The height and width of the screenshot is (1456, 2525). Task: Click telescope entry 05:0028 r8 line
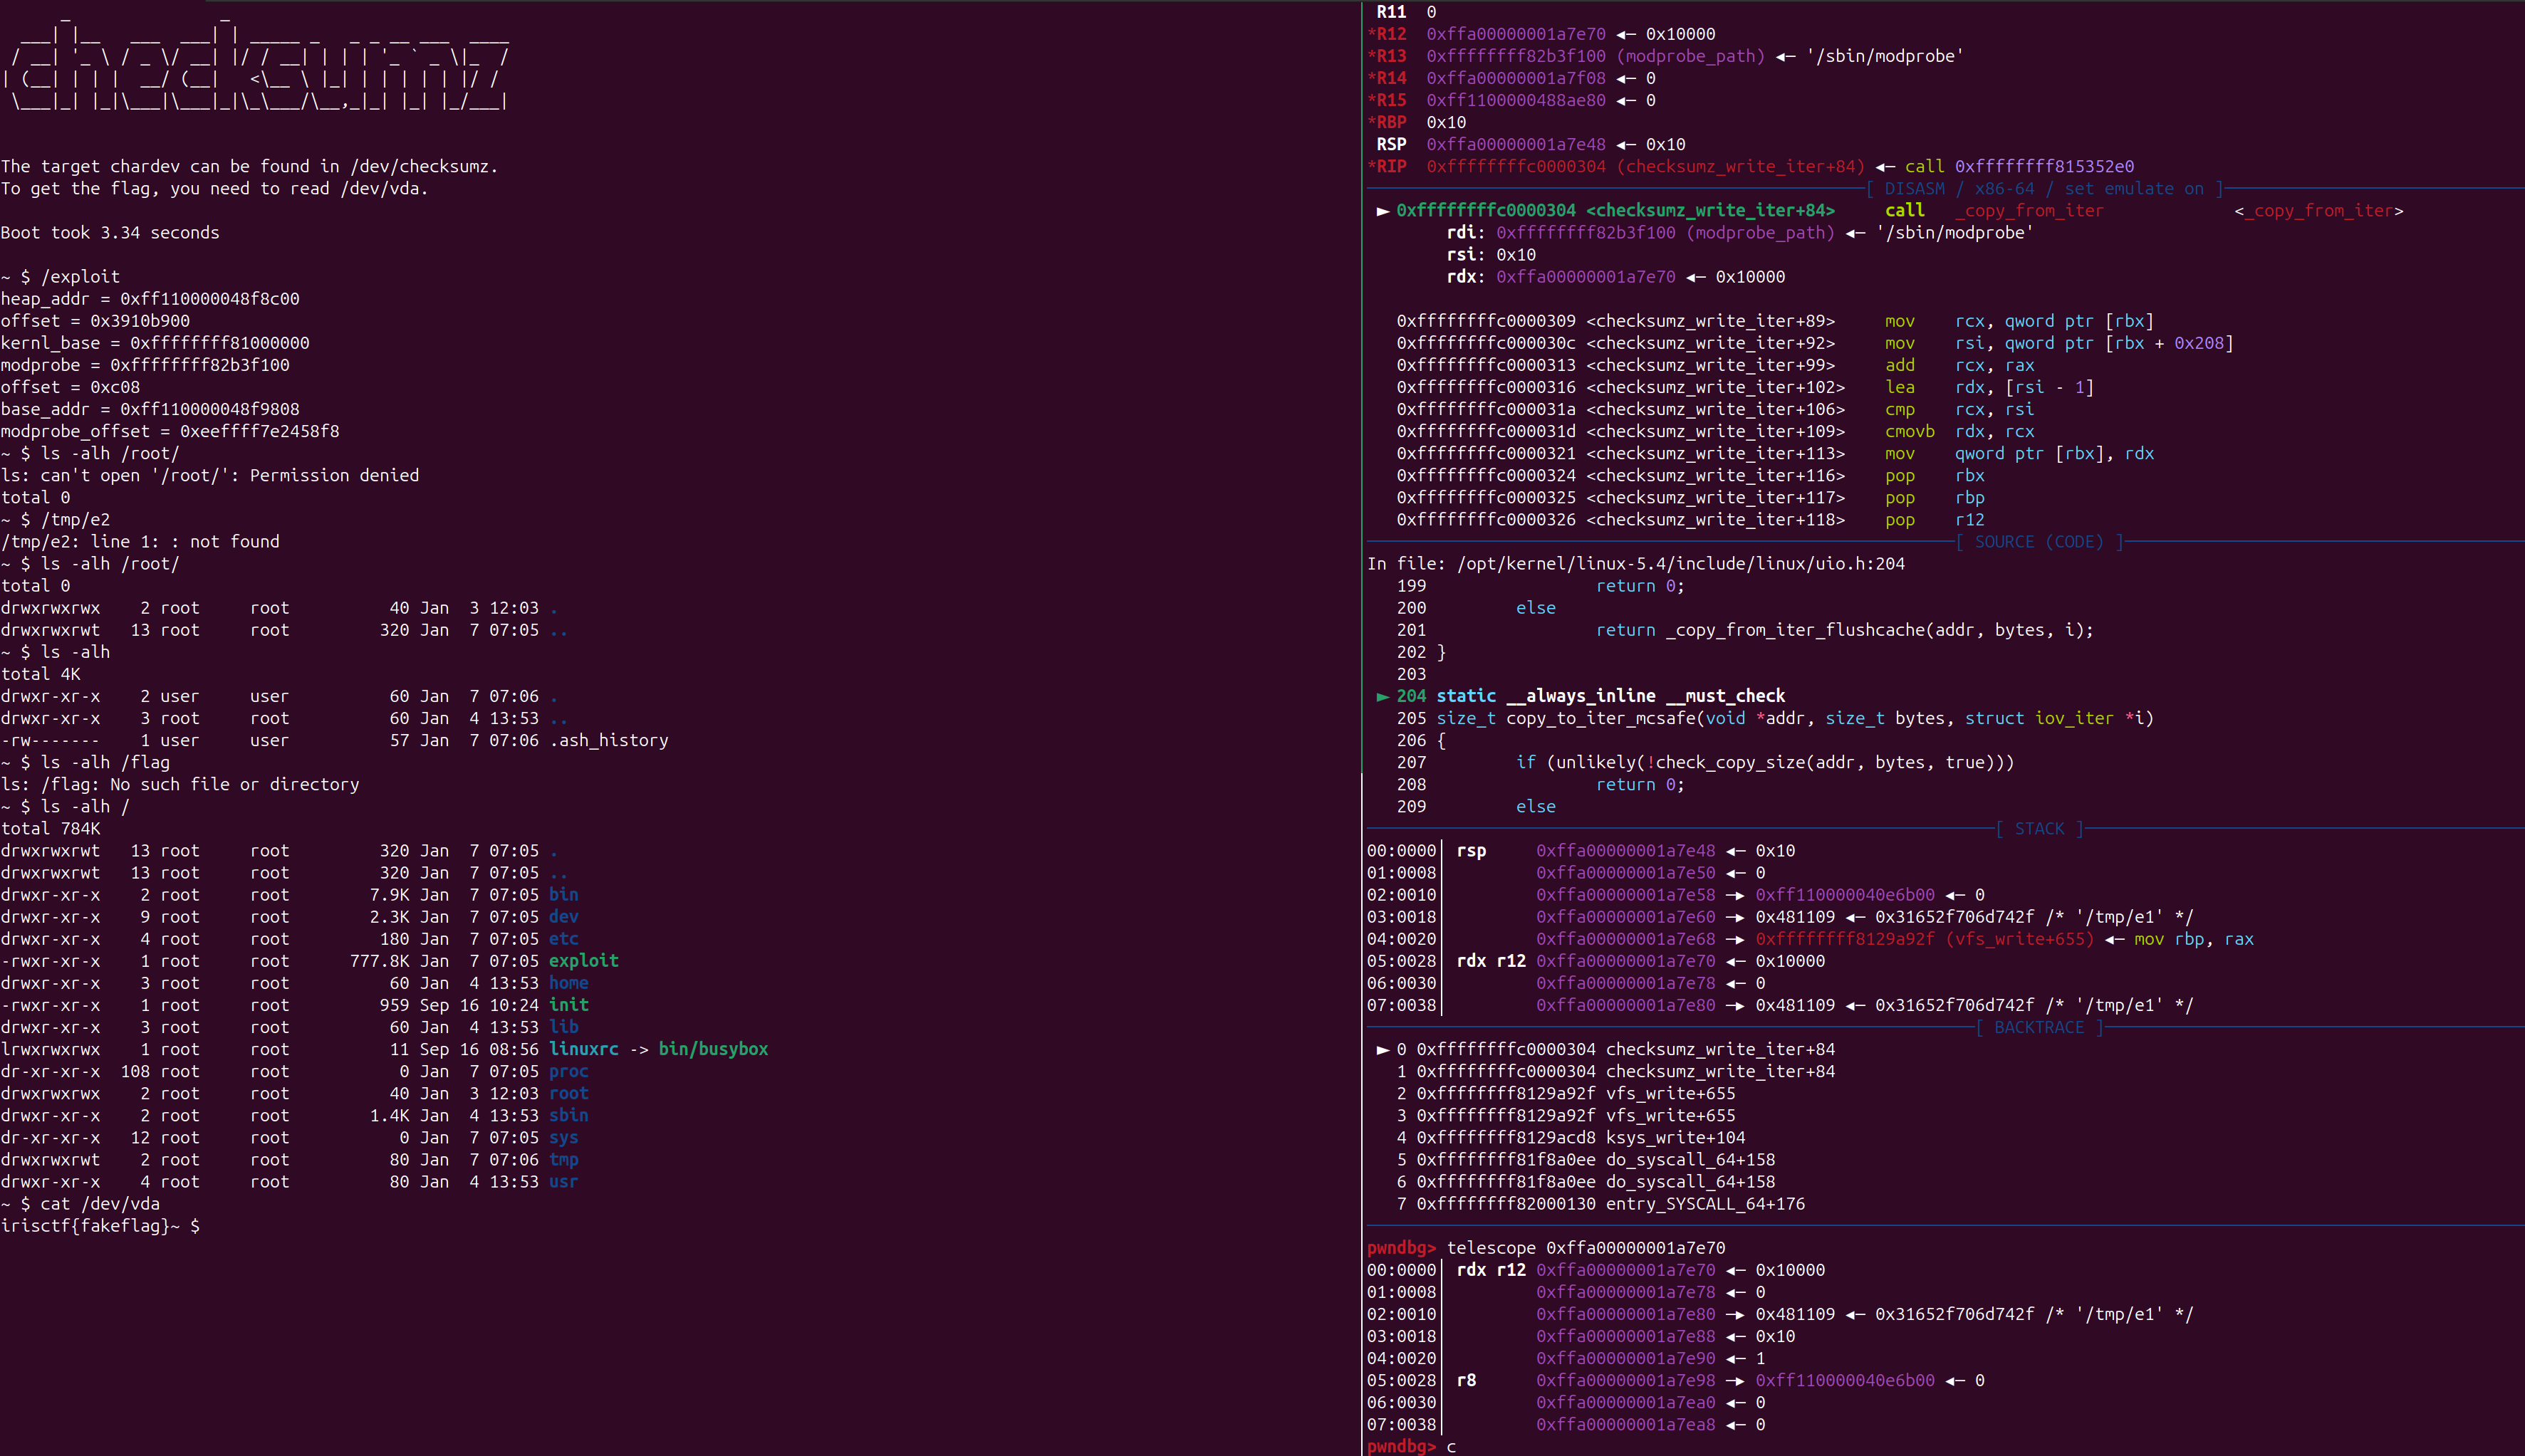click(x=1676, y=1380)
